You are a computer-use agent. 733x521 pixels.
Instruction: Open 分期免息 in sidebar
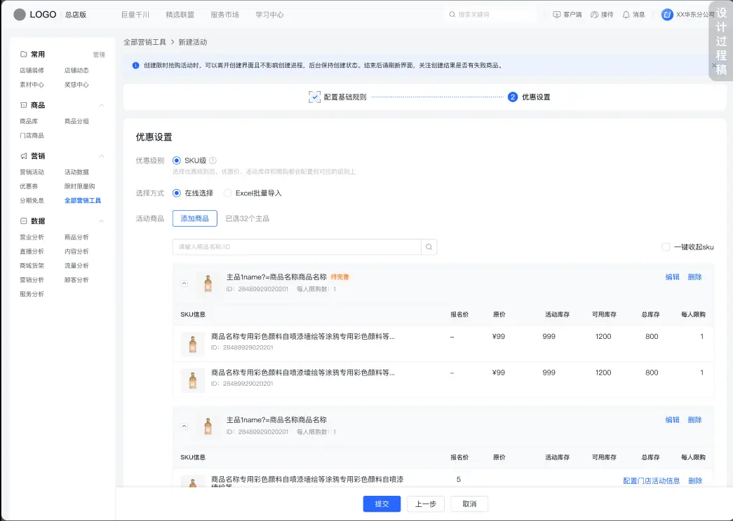coord(32,200)
